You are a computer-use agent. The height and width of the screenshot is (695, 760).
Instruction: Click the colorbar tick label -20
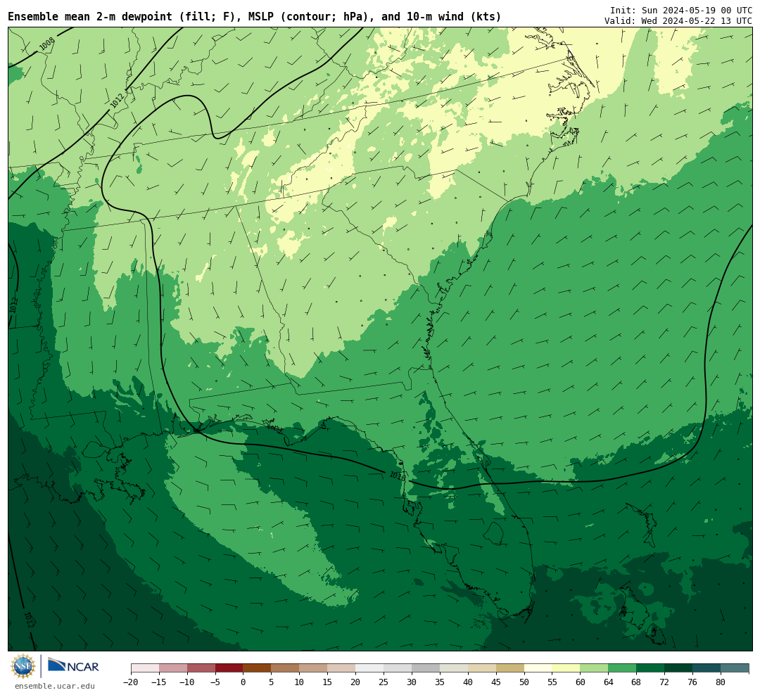[130, 682]
